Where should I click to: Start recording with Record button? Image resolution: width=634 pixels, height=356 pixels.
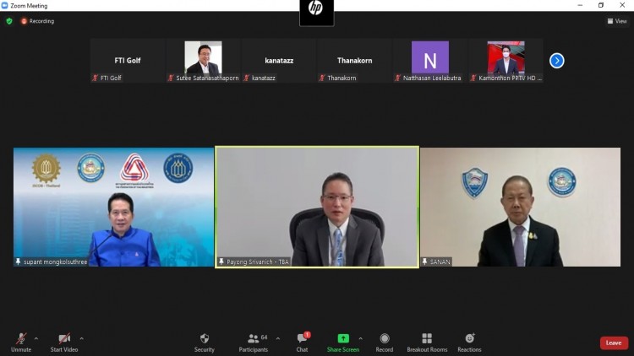tap(384, 343)
